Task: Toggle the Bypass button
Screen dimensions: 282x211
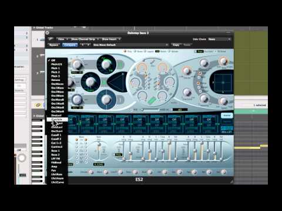Action: pos(53,45)
